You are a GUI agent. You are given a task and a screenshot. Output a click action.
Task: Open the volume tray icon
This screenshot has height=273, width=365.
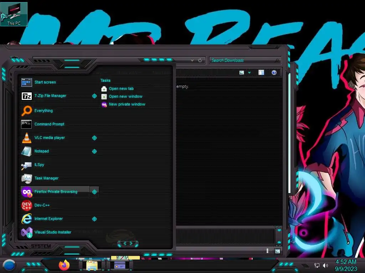pos(325,265)
